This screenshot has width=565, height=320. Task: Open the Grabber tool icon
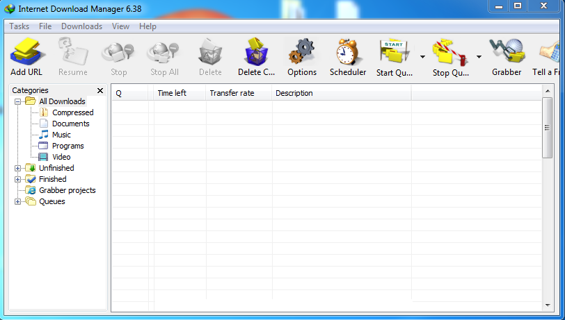point(507,52)
